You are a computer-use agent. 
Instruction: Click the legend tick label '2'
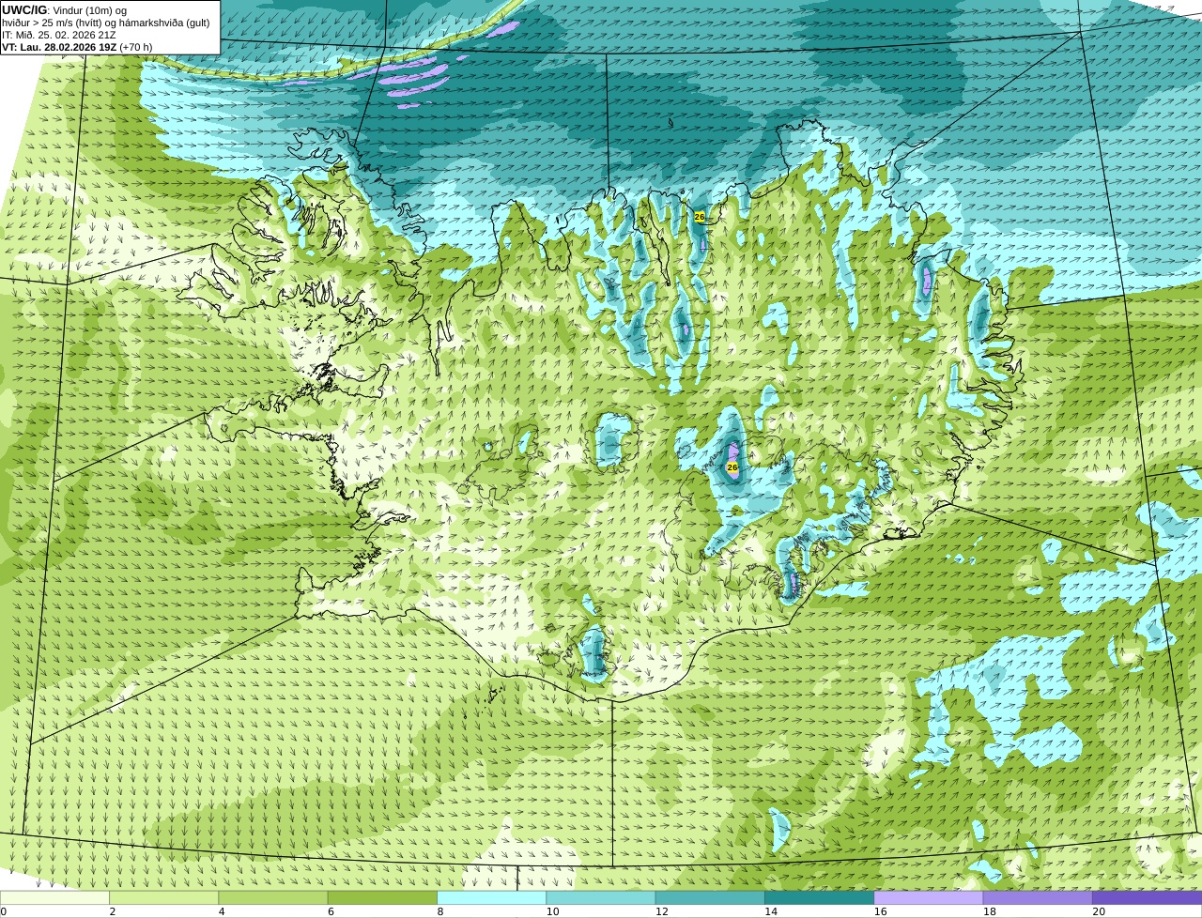[x=113, y=911]
